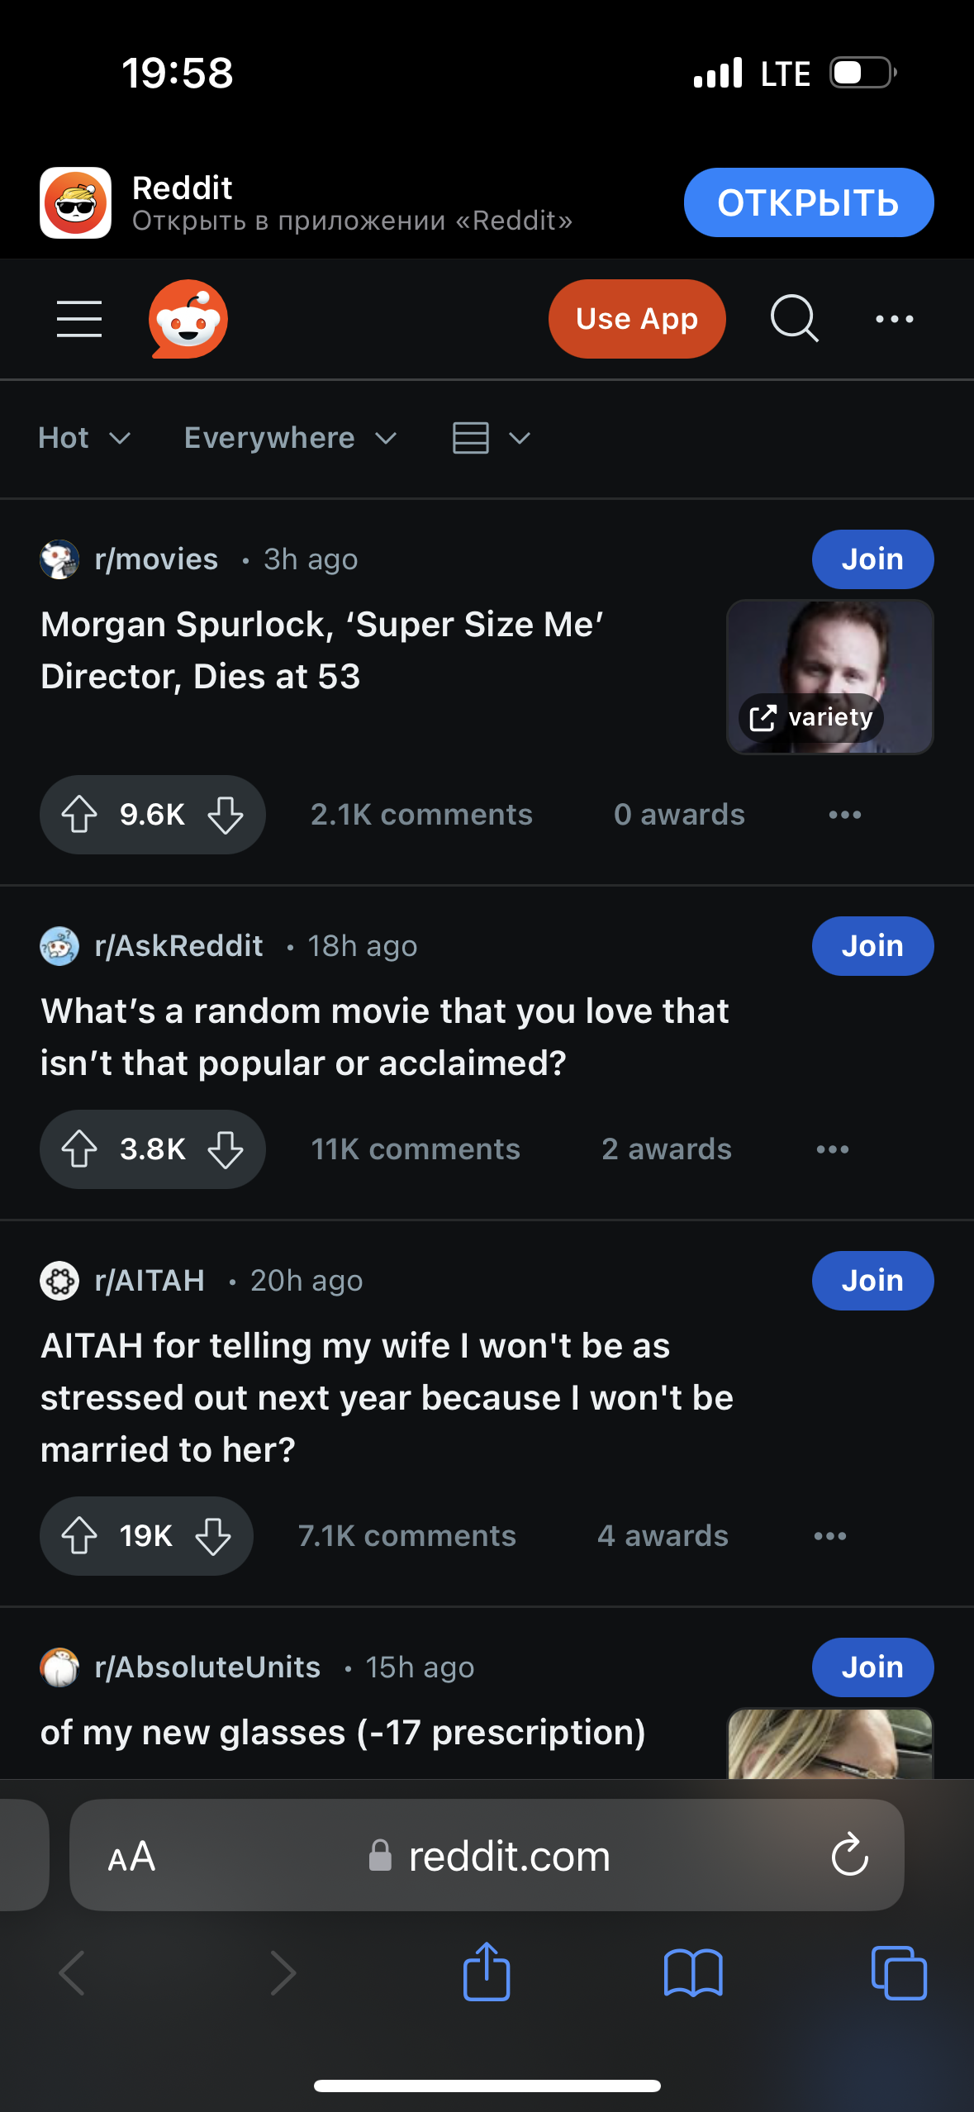Open more options for the Spurlock post
974x2112 pixels.
point(844,815)
